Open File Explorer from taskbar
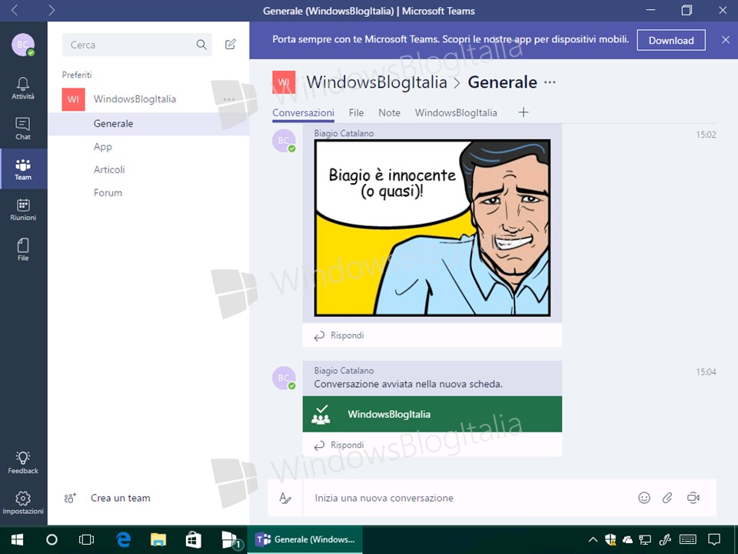The image size is (738, 554). click(x=158, y=540)
